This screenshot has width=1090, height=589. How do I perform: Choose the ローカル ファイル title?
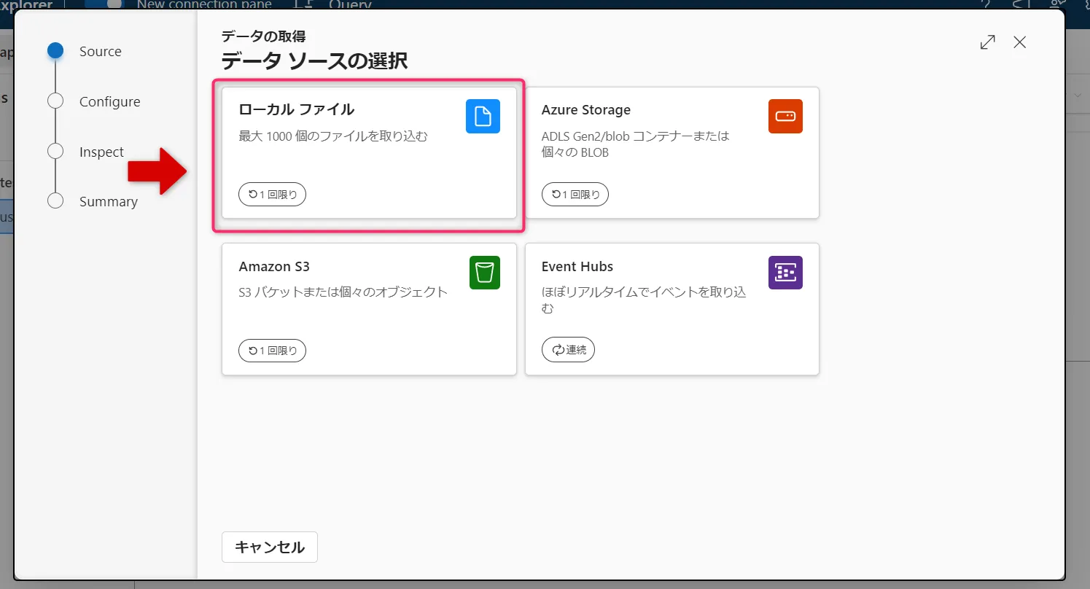click(x=297, y=109)
